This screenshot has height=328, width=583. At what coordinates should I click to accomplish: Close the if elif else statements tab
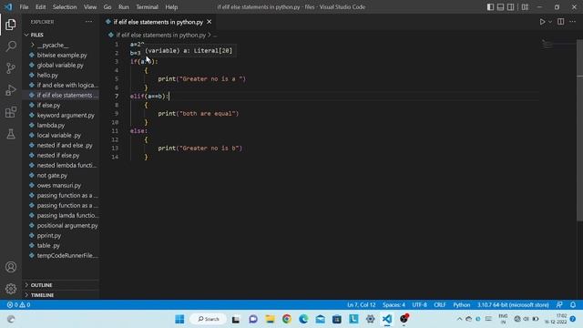(210, 22)
